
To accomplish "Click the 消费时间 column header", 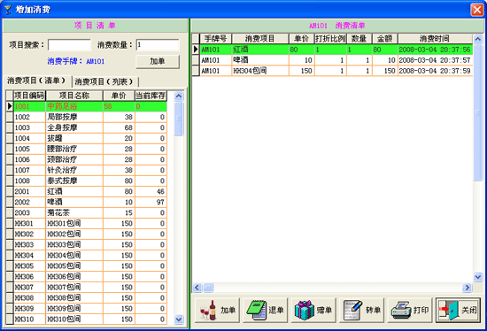I will (435, 39).
